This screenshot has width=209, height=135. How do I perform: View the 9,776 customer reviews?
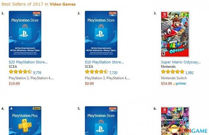(x=37, y=72)
